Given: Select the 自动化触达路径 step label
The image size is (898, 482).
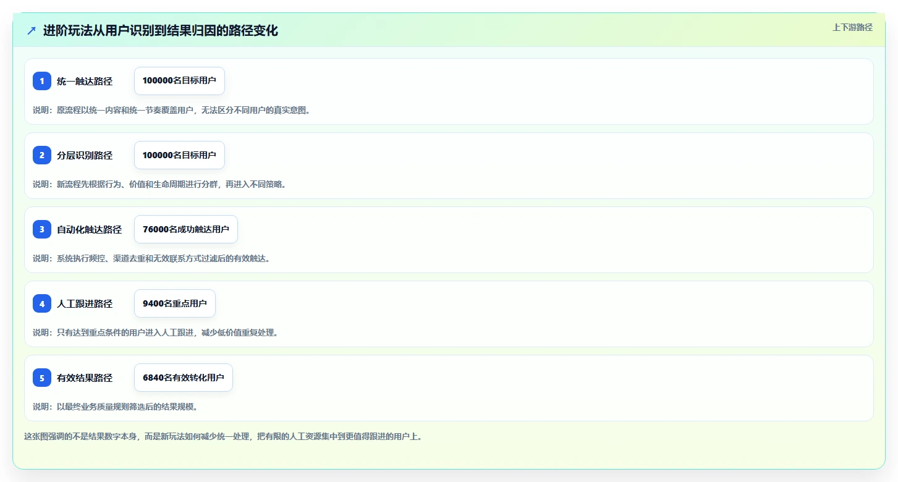Looking at the screenshot, I should click(x=90, y=229).
